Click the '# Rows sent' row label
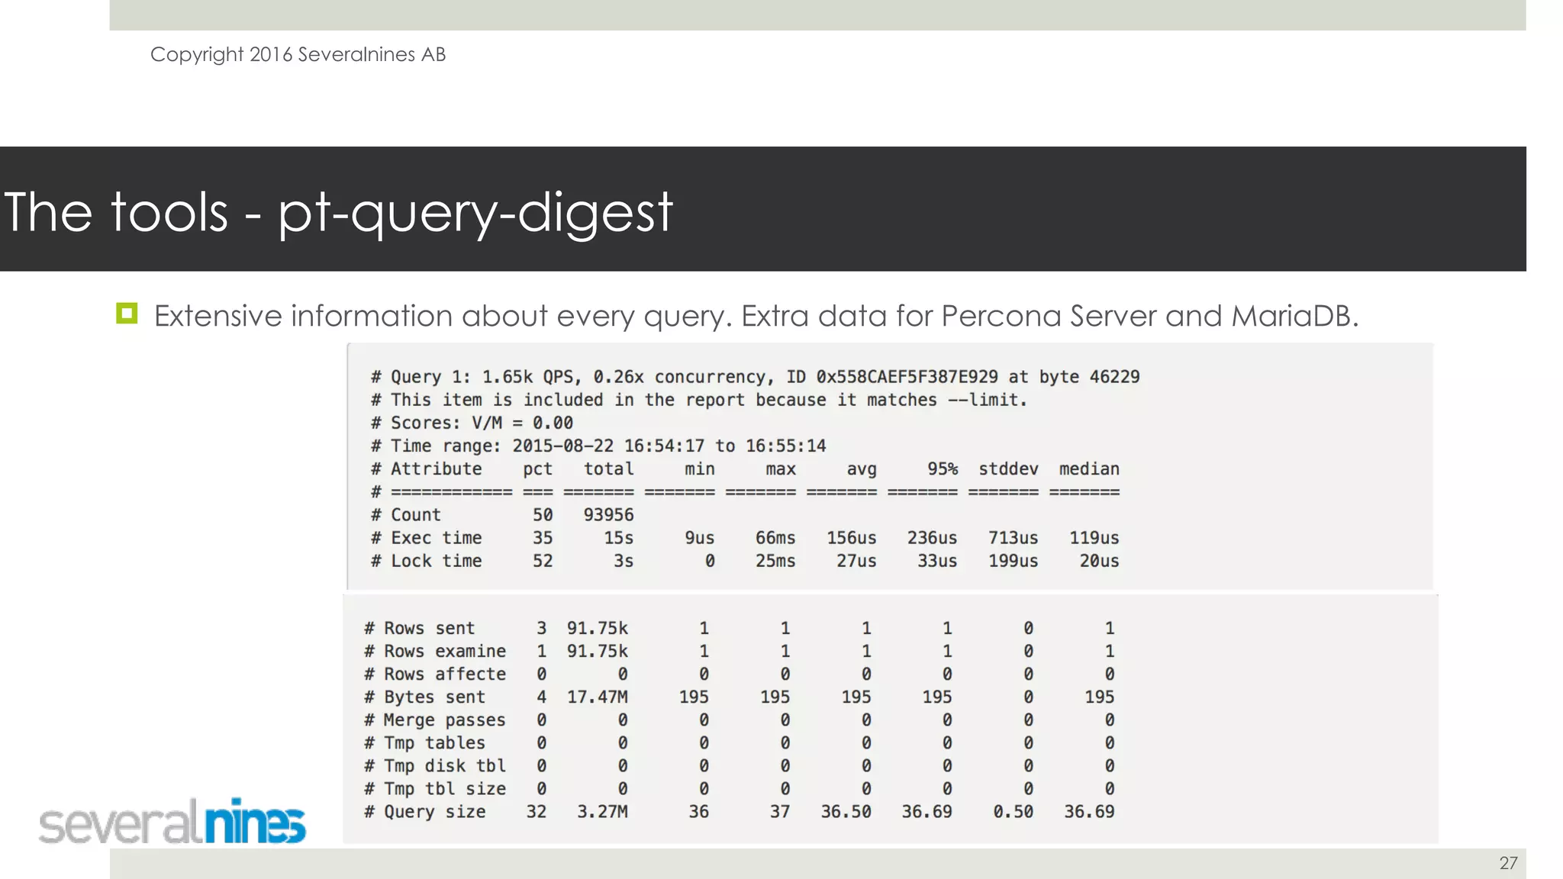Image resolution: width=1563 pixels, height=879 pixels. tap(420, 628)
